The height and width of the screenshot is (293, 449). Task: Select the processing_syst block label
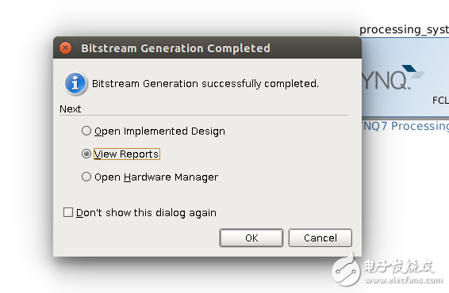tap(404, 30)
